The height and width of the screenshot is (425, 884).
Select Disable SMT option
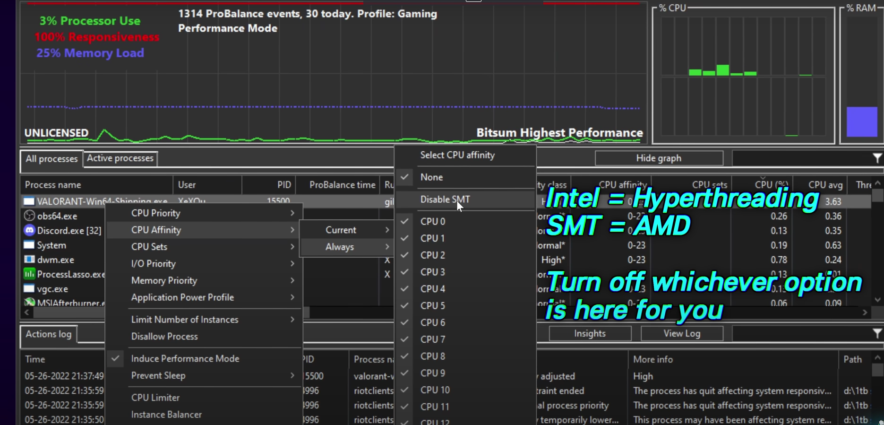[465, 199]
